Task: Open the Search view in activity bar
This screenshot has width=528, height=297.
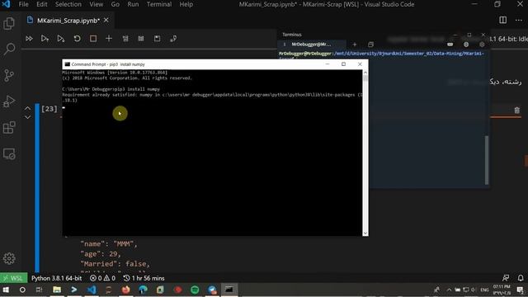Action: [9, 49]
